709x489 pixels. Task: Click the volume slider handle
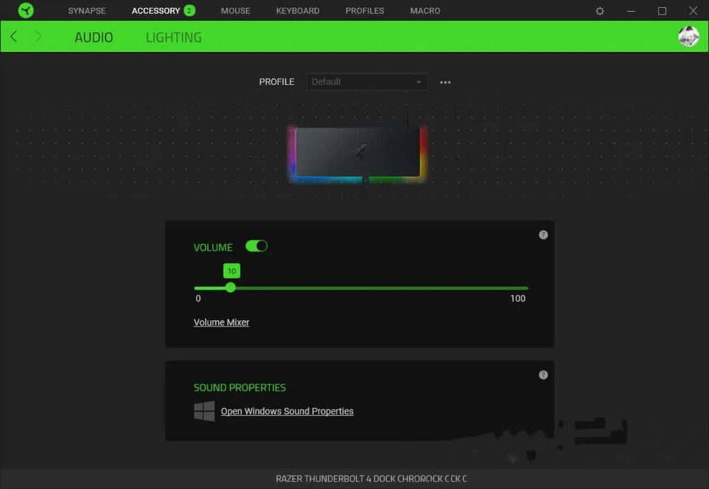pyautogui.click(x=231, y=288)
